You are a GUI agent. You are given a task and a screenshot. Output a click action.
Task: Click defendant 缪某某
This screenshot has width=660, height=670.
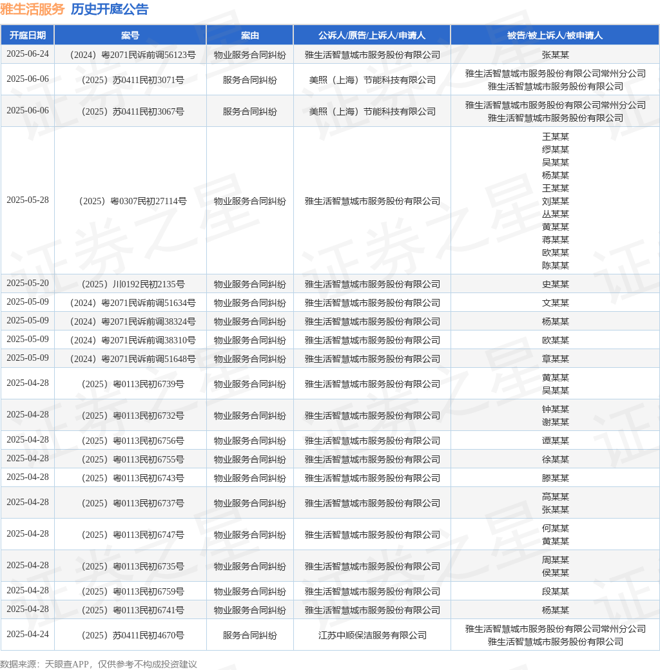tap(556, 149)
